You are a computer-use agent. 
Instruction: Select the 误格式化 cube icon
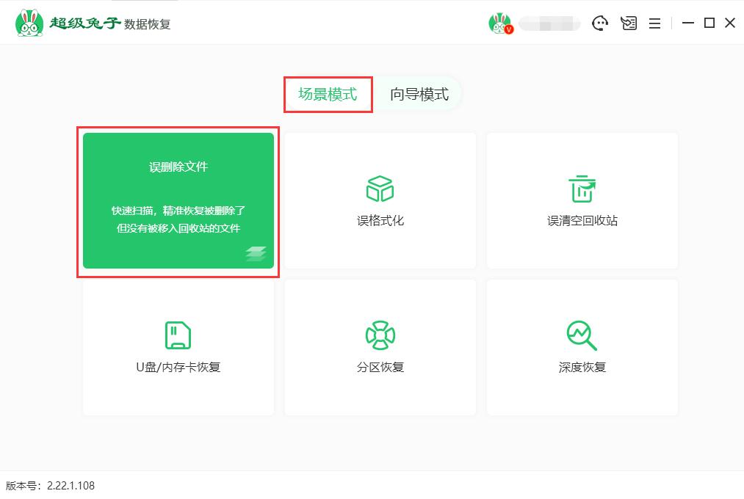[x=379, y=189]
